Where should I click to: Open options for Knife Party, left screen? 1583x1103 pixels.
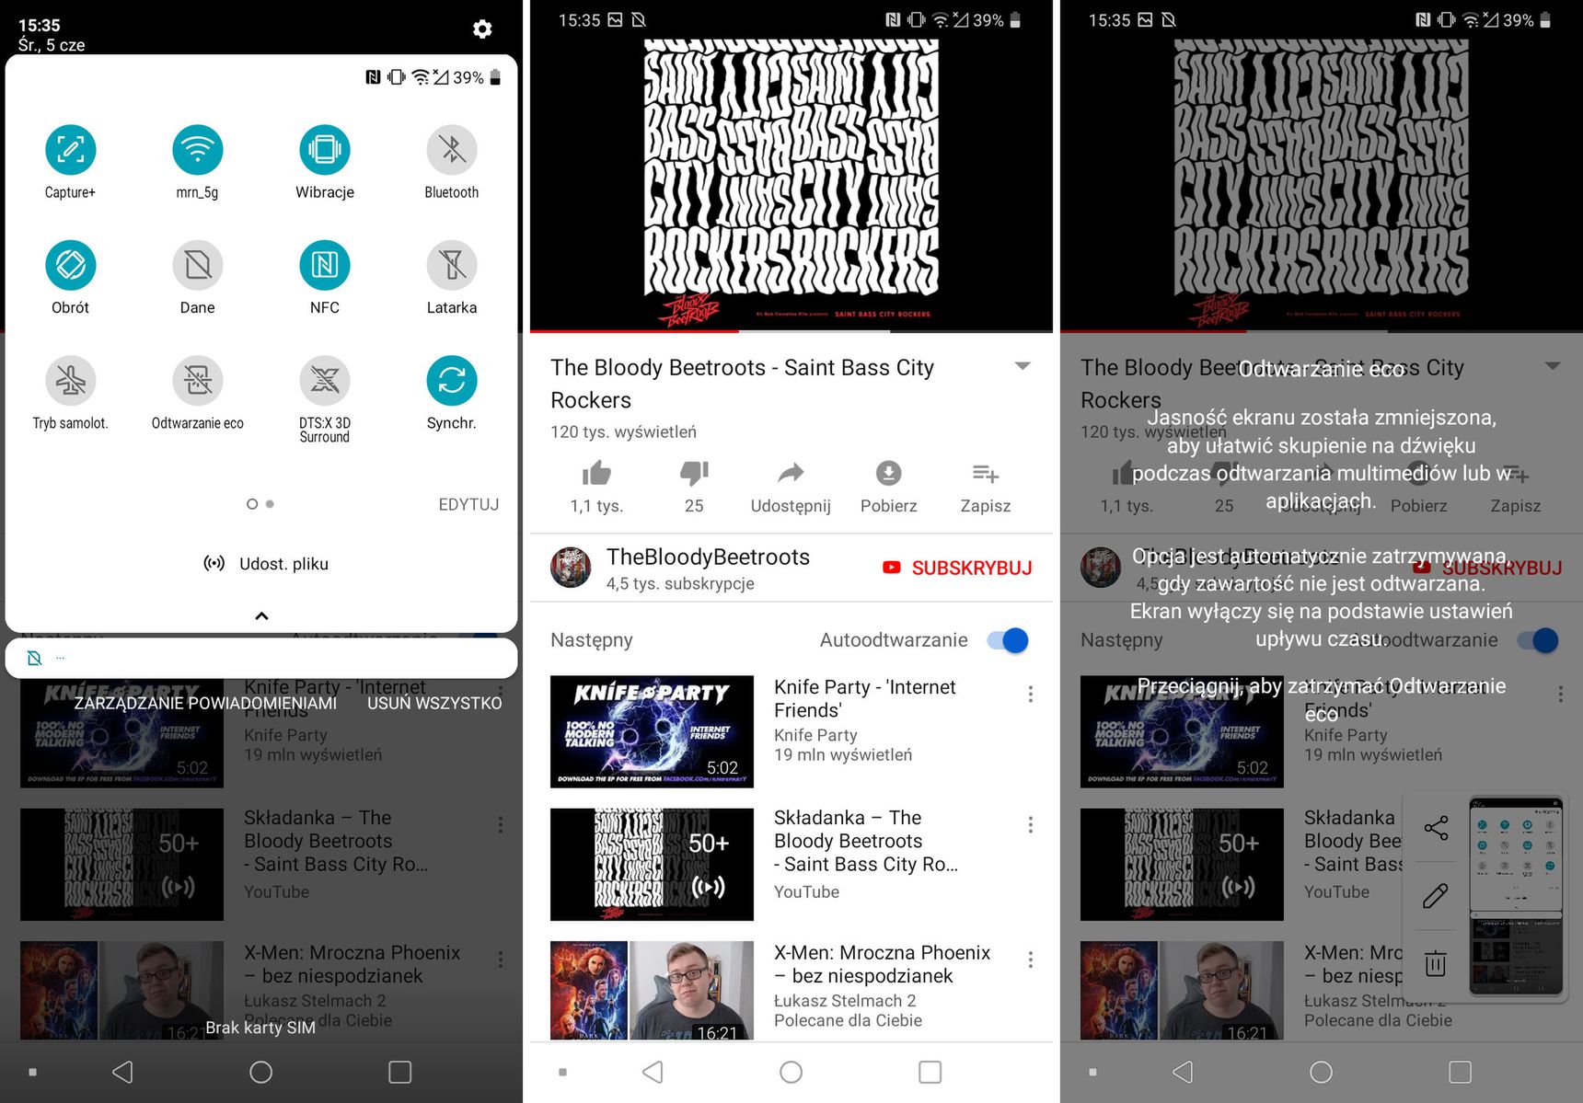(x=501, y=695)
